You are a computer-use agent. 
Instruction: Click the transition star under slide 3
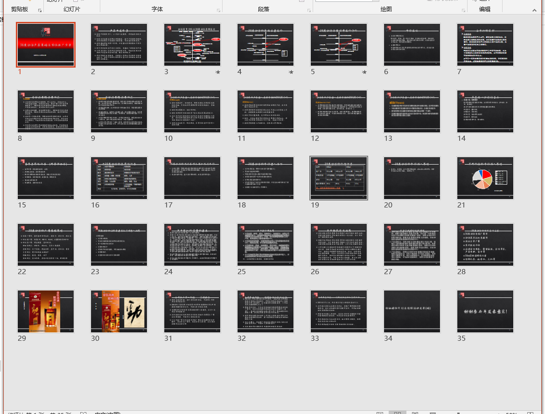tap(217, 72)
